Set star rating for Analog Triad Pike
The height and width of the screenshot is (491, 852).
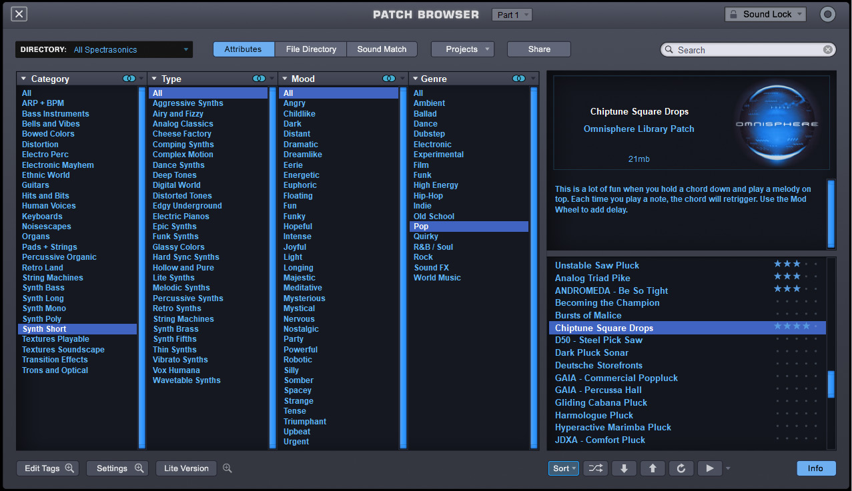pyautogui.click(x=795, y=276)
